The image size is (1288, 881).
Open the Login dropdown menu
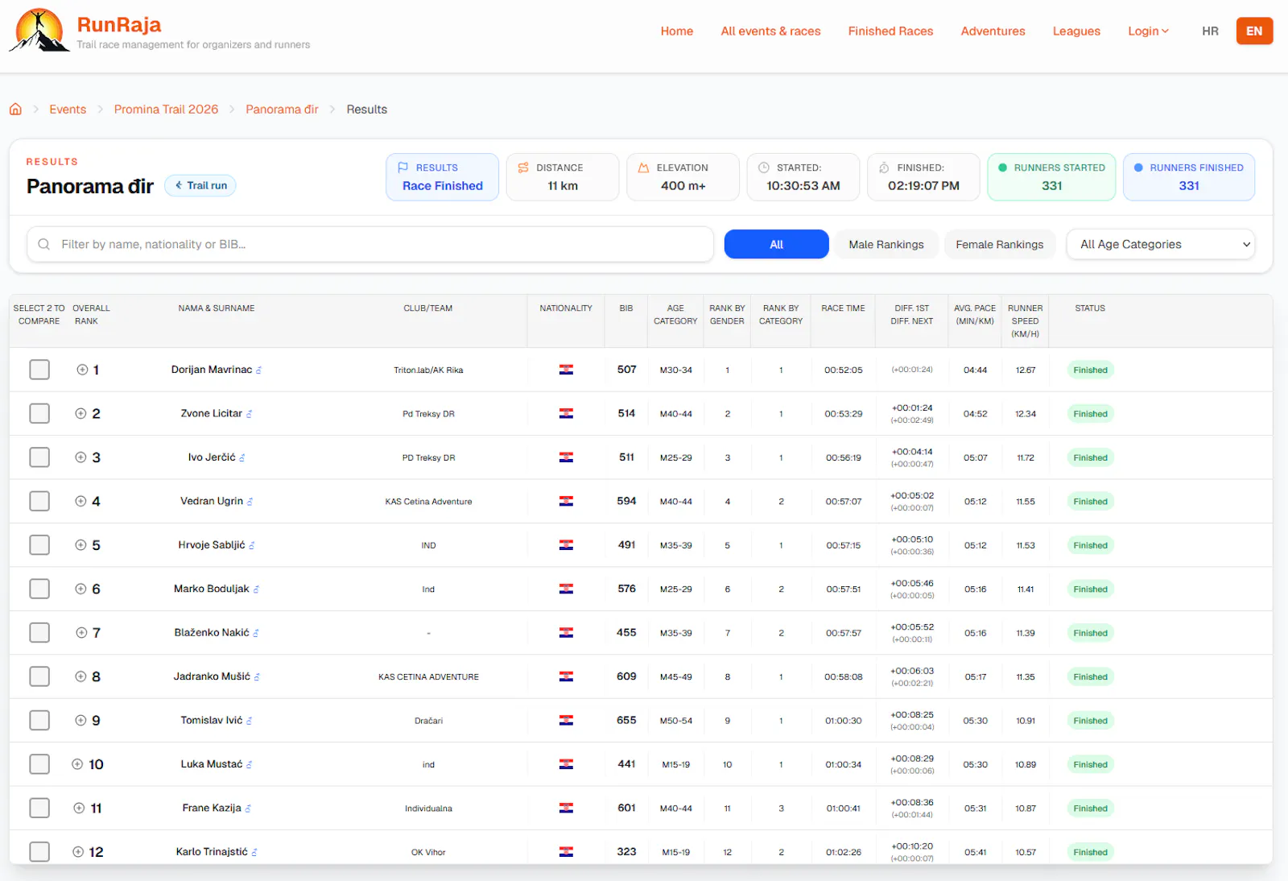pyautogui.click(x=1148, y=31)
